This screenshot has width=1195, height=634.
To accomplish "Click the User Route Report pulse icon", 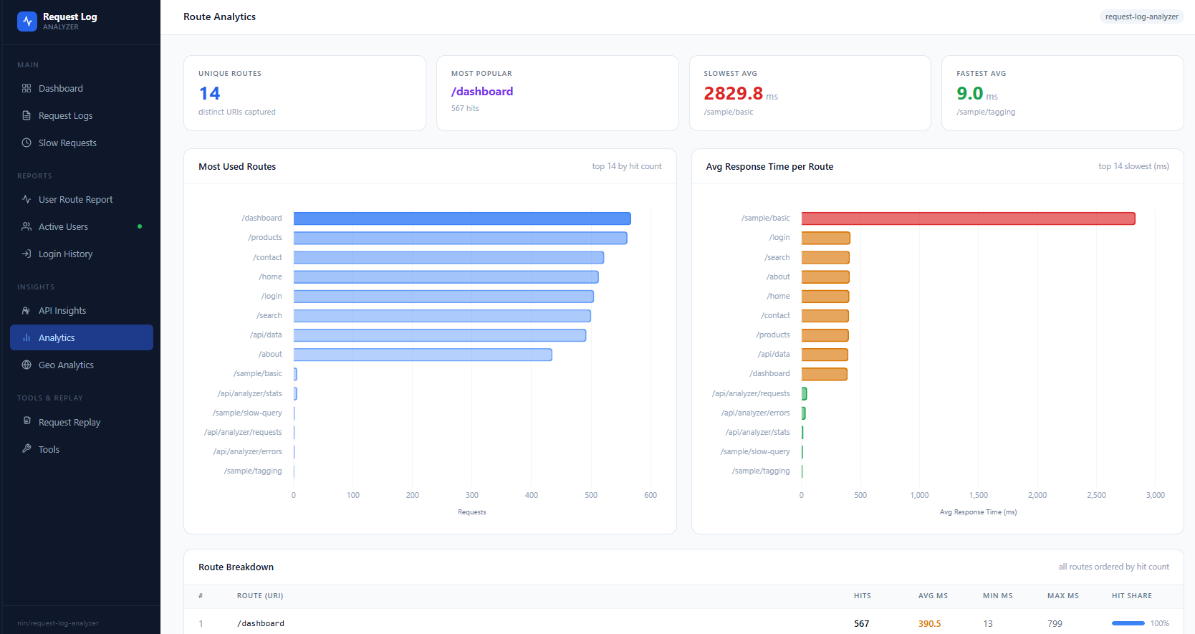I will tap(27, 199).
